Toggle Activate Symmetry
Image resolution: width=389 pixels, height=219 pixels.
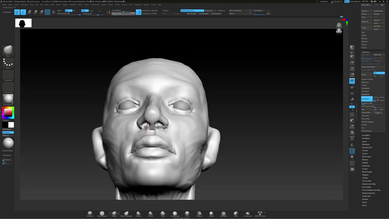(x=192, y=11)
